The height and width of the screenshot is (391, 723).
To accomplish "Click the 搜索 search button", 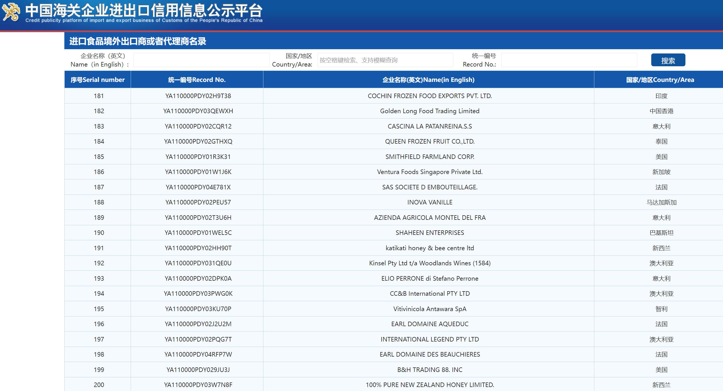I will (x=668, y=60).
